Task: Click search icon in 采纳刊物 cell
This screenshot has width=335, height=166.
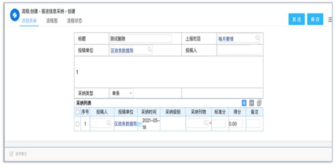Action: pyautogui.click(x=206, y=122)
